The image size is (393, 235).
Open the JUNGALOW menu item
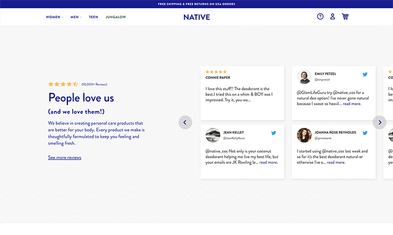(x=115, y=17)
